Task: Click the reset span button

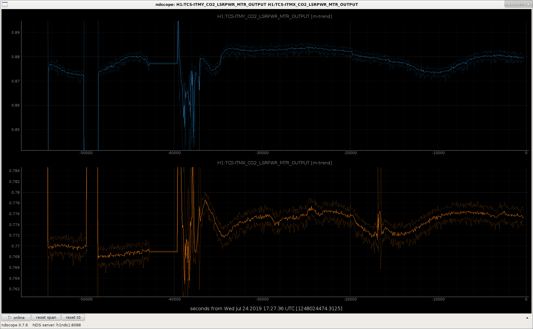Action: coord(46,318)
